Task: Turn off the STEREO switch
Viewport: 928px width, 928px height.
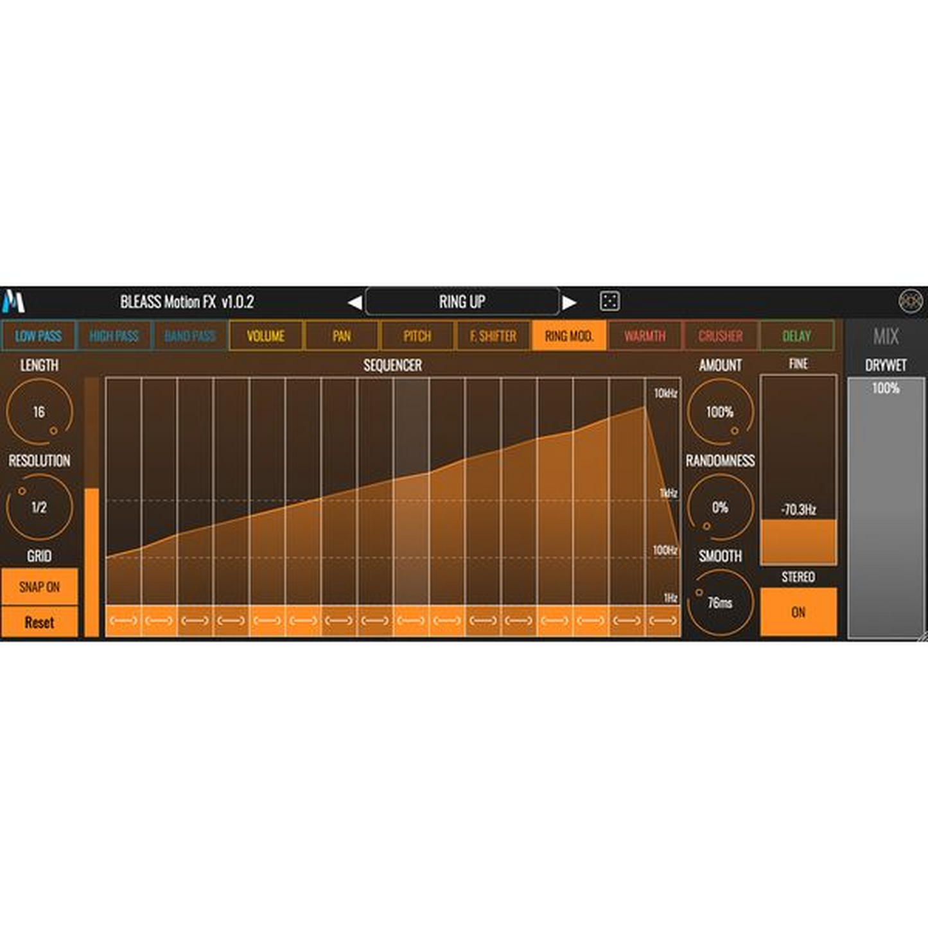Action: point(798,612)
